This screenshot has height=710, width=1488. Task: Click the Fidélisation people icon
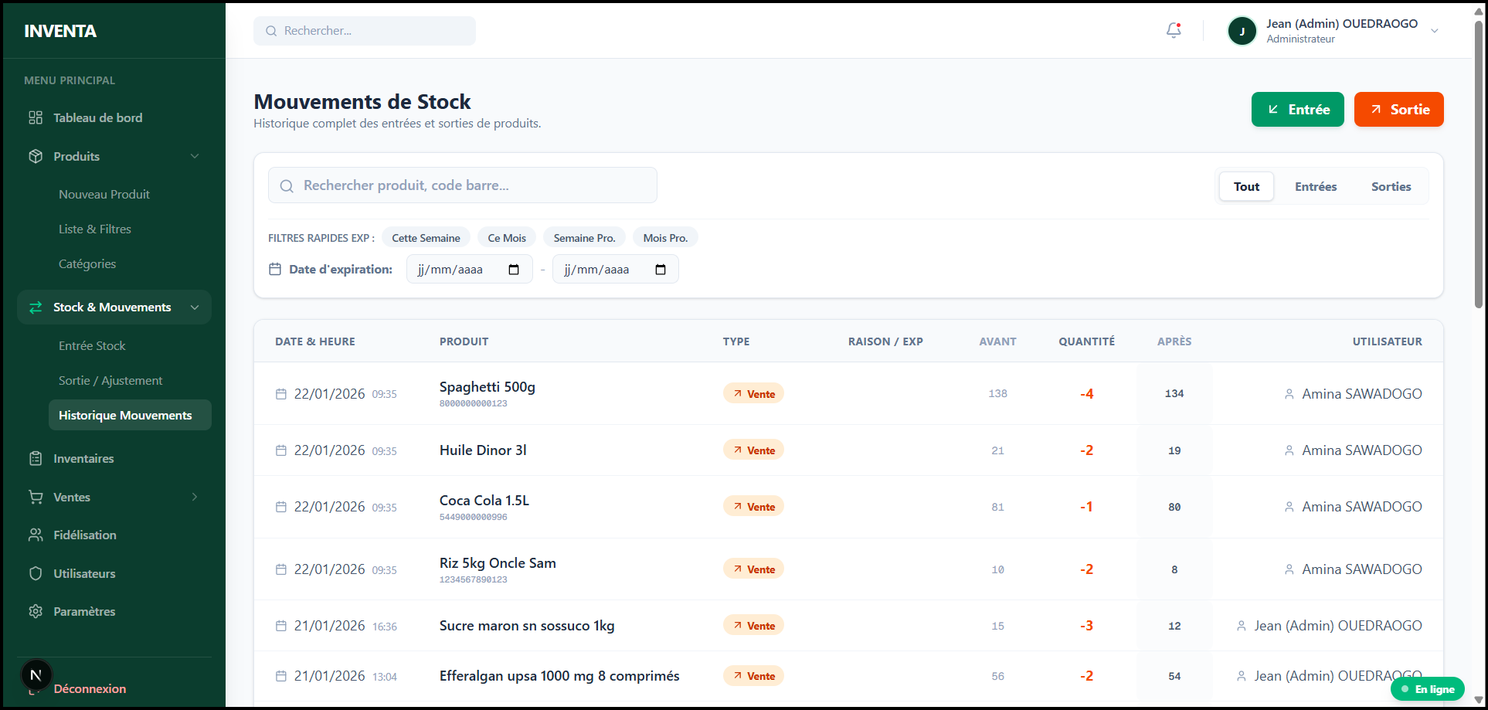[x=36, y=535]
